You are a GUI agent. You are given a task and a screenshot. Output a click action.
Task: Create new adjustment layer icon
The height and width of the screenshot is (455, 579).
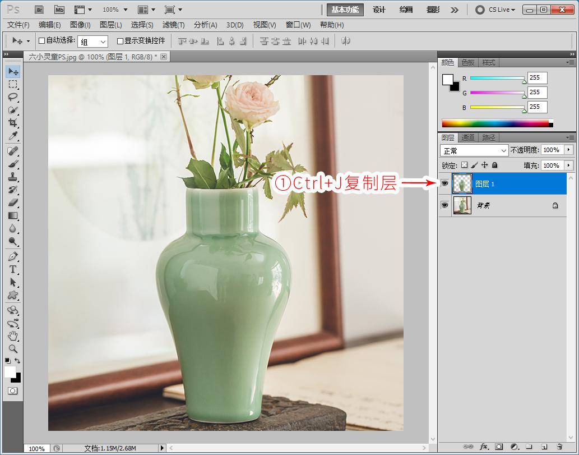click(515, 447)
